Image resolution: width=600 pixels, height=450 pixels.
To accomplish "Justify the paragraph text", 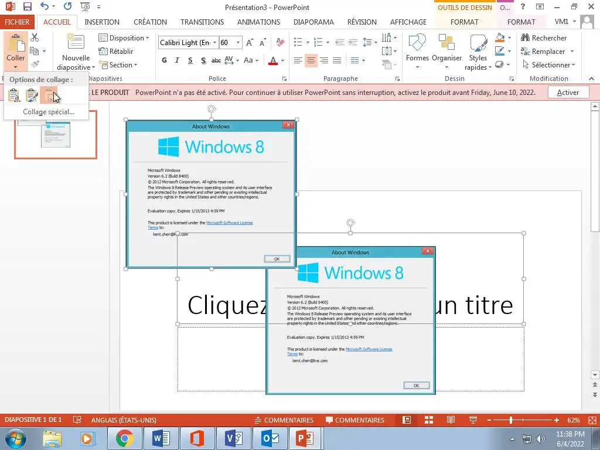I will pyautogui.click(x=337, y=60).
